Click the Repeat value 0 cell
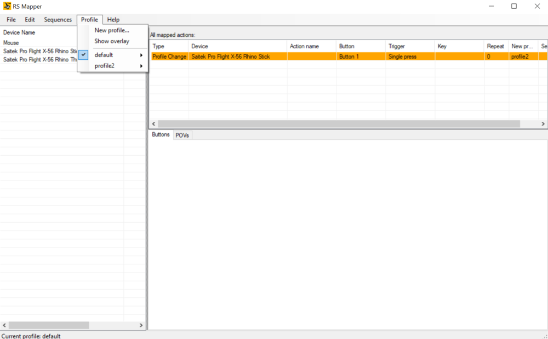548x339 pixels. pyautogui.click(x=496, y=56)
